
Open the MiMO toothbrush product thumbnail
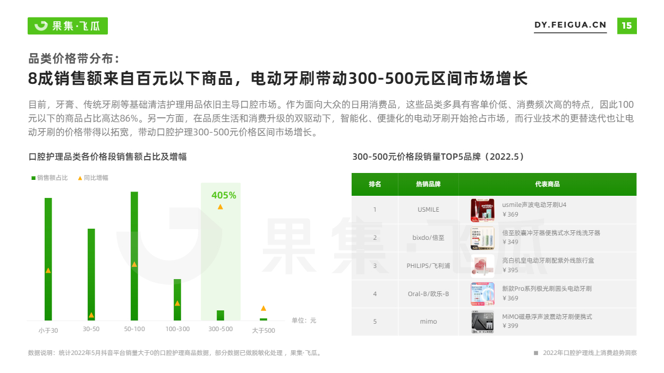point(482,322)
